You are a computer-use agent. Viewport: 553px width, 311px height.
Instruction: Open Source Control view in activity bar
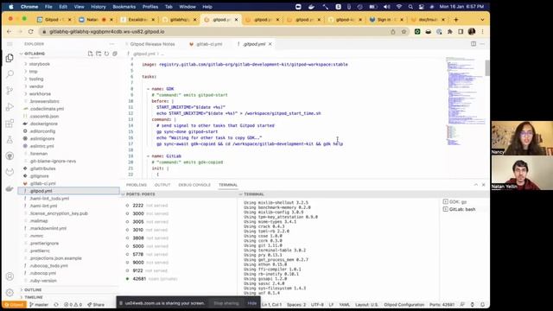[x=10, y=91]
